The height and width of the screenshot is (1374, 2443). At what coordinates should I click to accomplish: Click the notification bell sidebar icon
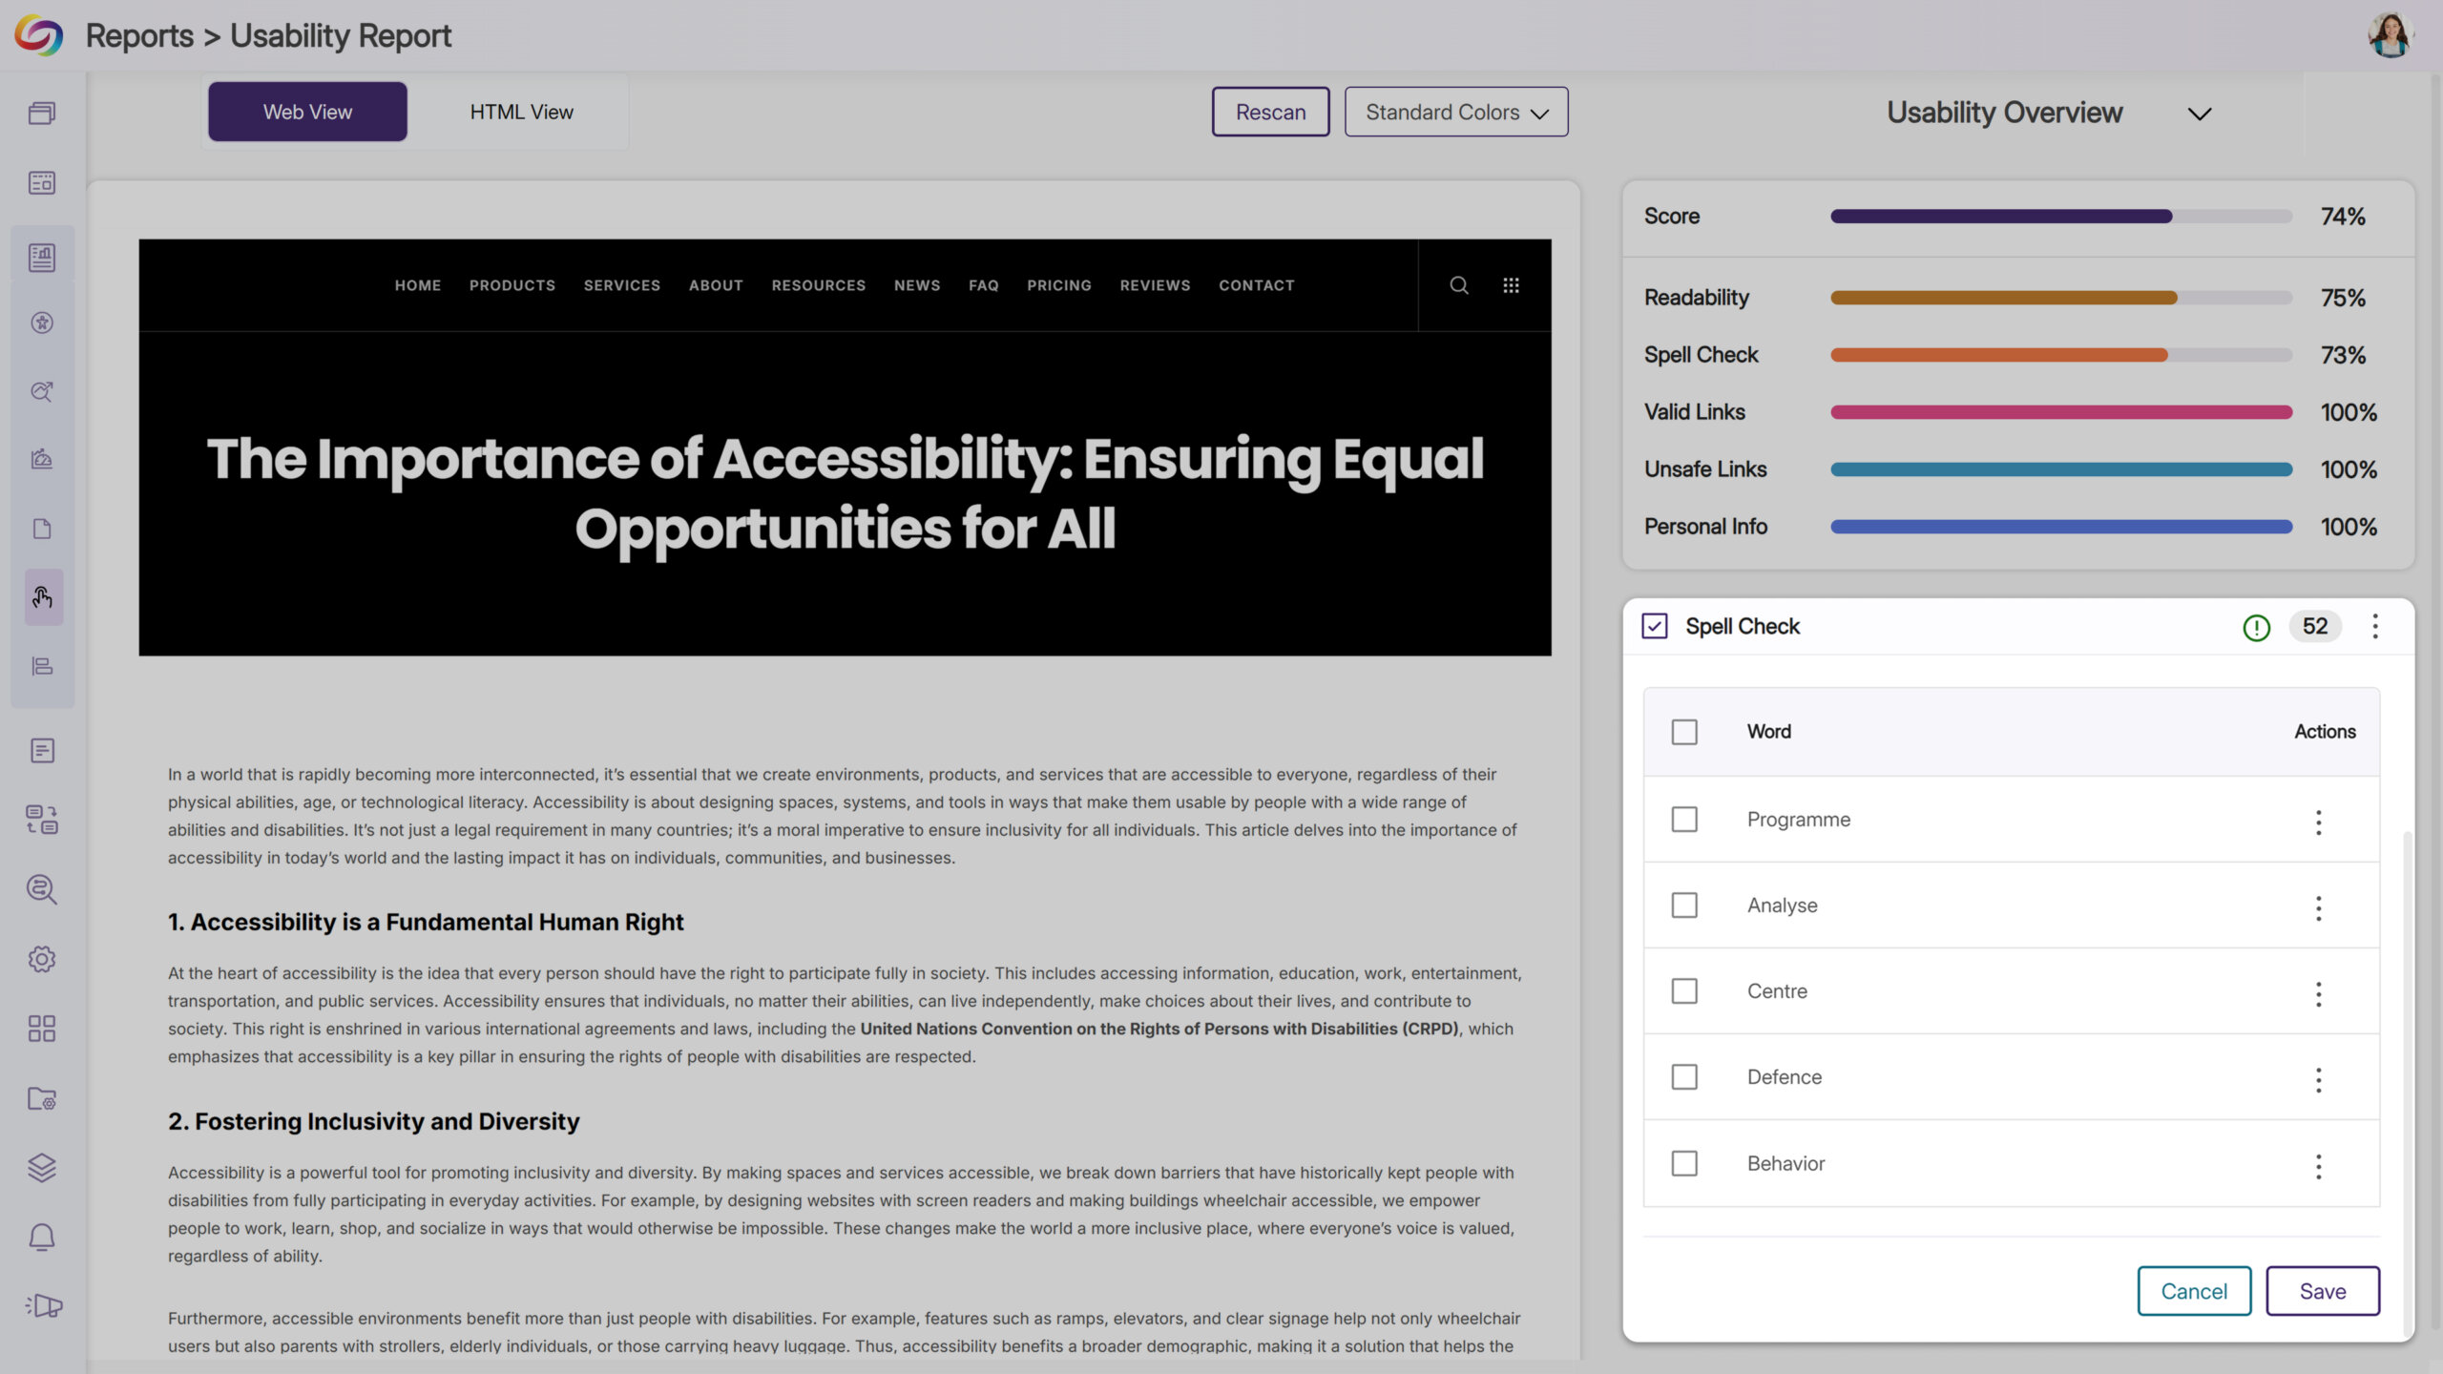click(x=42, y=1237)
